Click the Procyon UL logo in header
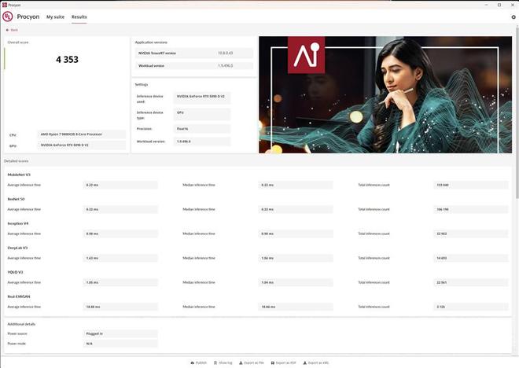 coord(9,17)
